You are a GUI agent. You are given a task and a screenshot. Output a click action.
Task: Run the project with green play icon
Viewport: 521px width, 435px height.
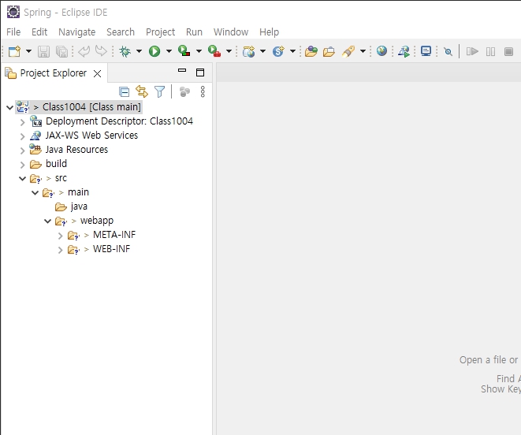click(154, 51)
